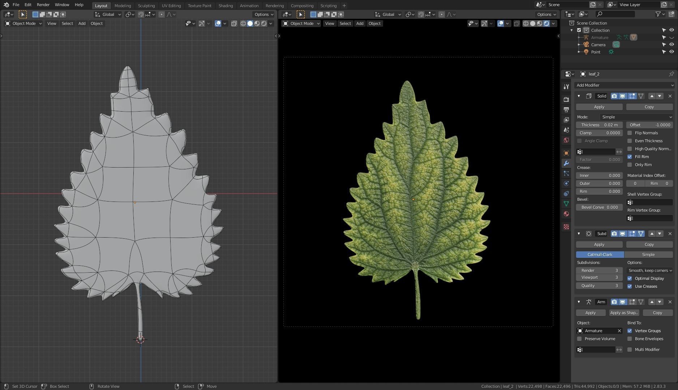Open Smooth, keep corners dropdown
The height and width of the screenshot is (390, 678).
pos(649,270)
